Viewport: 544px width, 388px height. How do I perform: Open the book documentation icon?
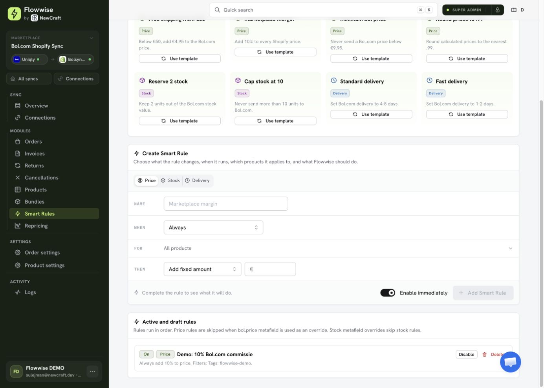(x=514, y=10)
